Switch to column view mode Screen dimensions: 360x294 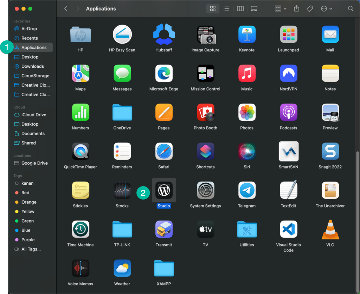(x=240, y=9)
